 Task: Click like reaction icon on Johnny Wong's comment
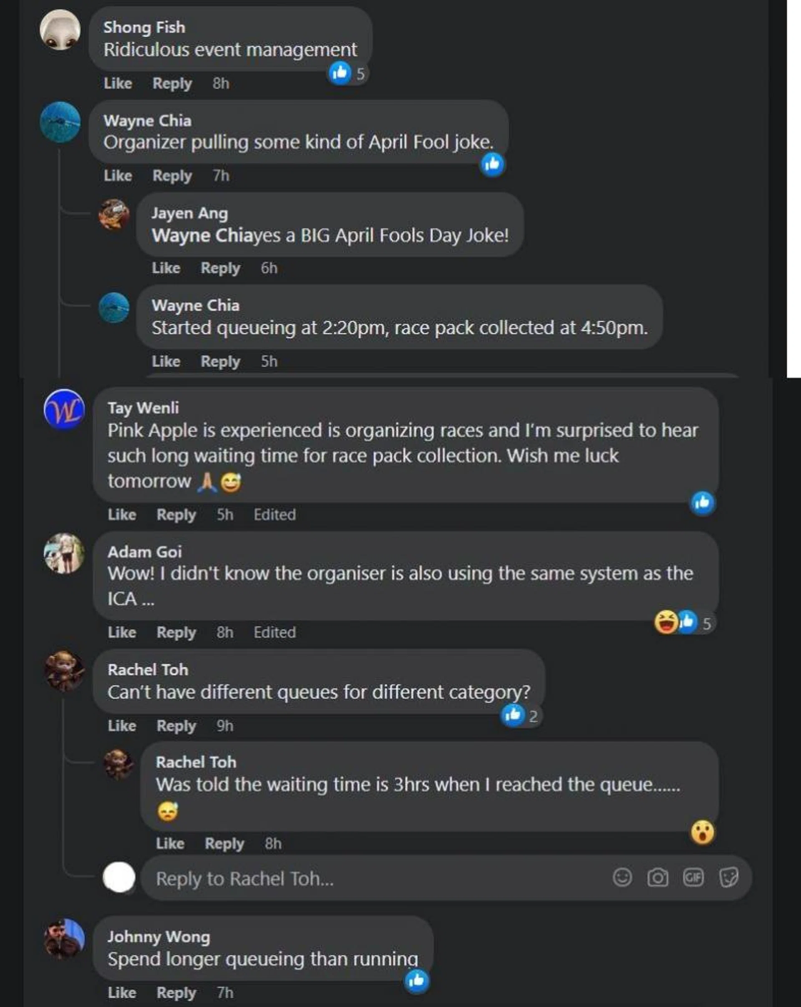(416, 980)
